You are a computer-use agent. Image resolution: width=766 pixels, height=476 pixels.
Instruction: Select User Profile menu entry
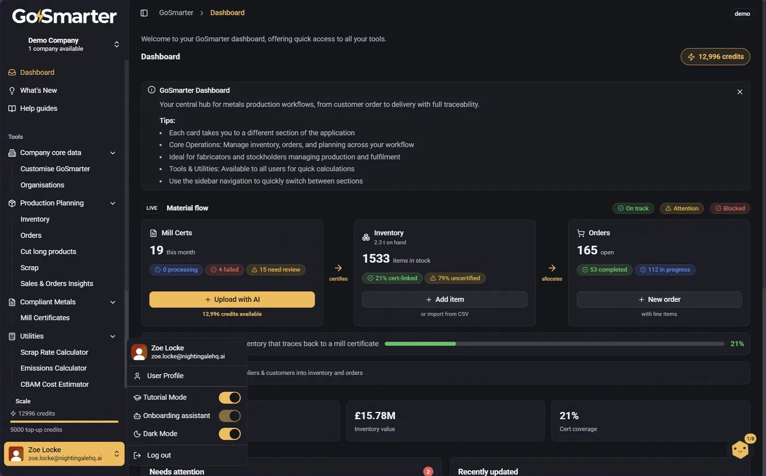[187, 376]
